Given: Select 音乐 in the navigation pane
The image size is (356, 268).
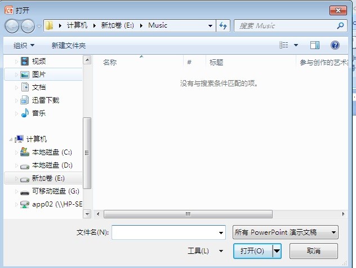Looking at the screenshot, I should click(x=39, y=113).
